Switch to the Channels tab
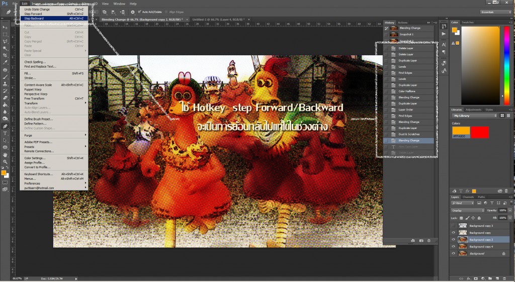This screenshot has width=515, height=282. [x=468, y=197]
